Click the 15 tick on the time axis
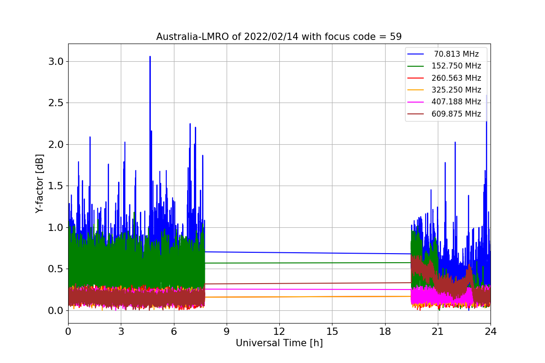 tap(332, 332)
